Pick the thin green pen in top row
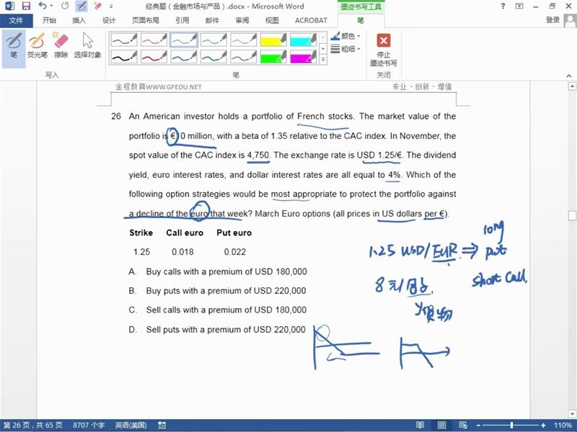 213,40
